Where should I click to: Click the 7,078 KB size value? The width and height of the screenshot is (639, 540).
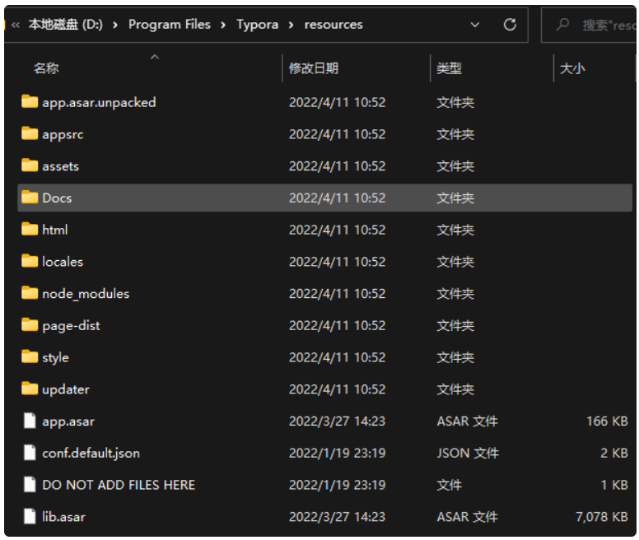(601, 517)
